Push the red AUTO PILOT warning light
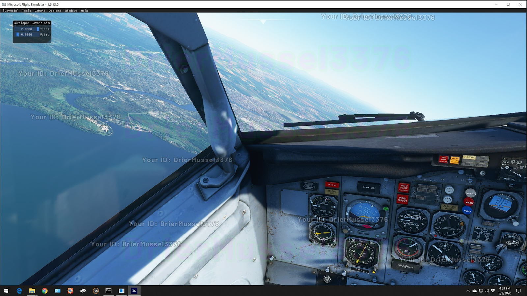This screenshot has width=527, height=296. [x=404, y=187]
